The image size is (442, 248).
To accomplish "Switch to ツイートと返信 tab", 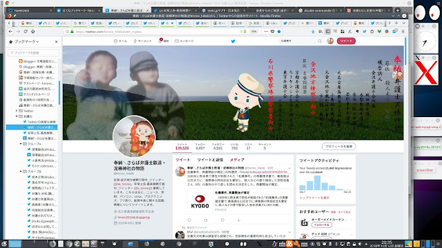I will click(x=210, y=160).
